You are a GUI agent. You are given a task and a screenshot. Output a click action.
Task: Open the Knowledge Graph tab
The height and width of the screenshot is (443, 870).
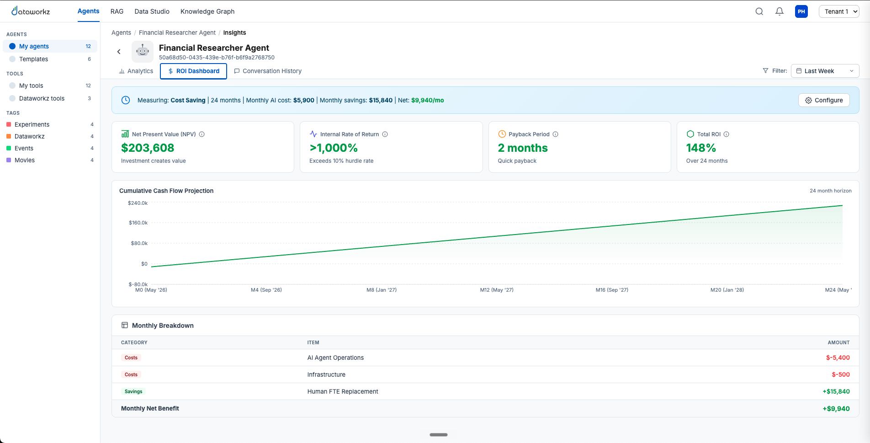(x=207, y=11)
